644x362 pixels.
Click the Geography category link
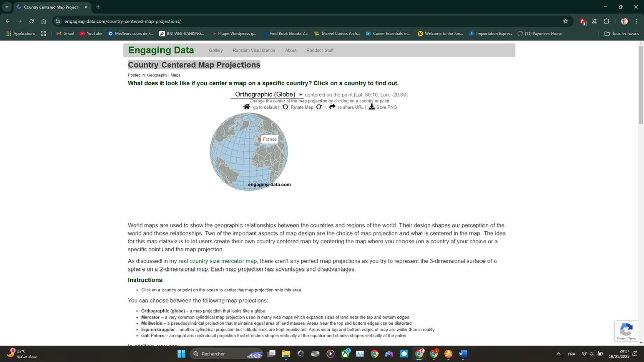point(156,75)
